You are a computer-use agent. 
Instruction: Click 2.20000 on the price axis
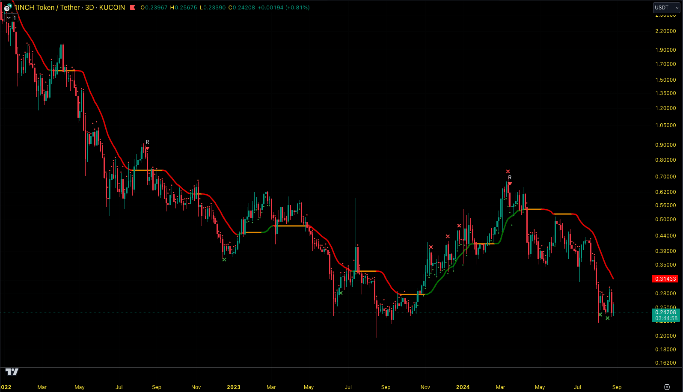click(665, 31)
